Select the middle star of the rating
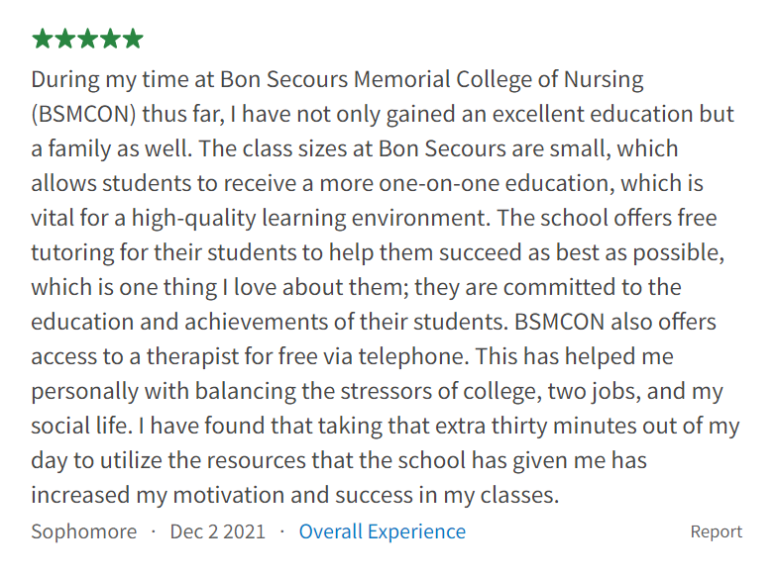The image size is (776, 577). (x=87, y=39)
